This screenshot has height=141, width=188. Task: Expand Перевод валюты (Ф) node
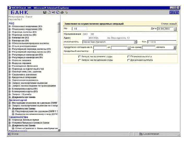click(10, 35)
